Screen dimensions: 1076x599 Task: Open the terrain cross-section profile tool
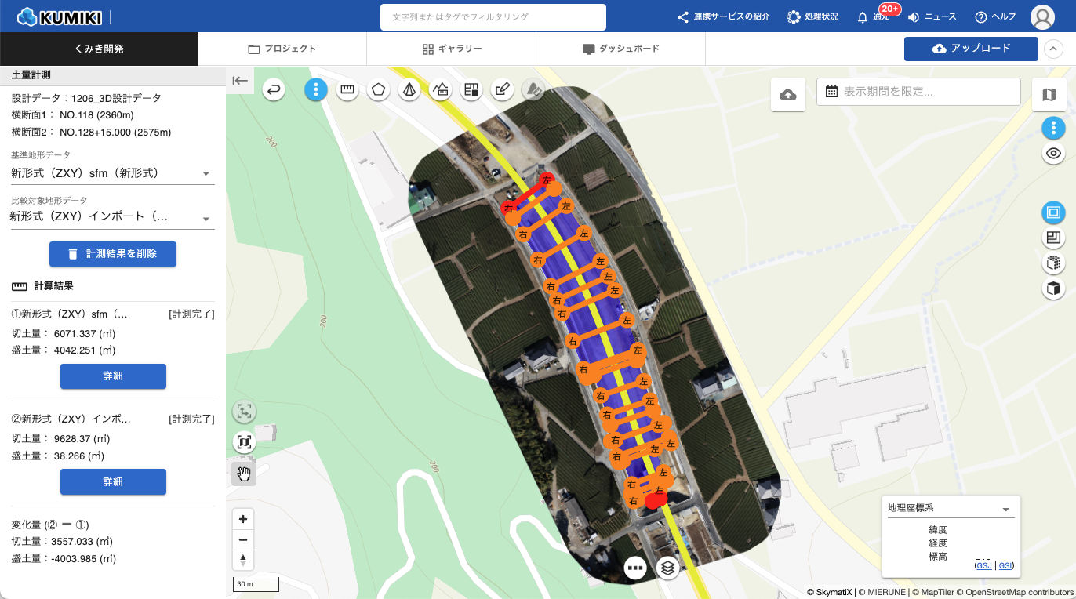440,89
